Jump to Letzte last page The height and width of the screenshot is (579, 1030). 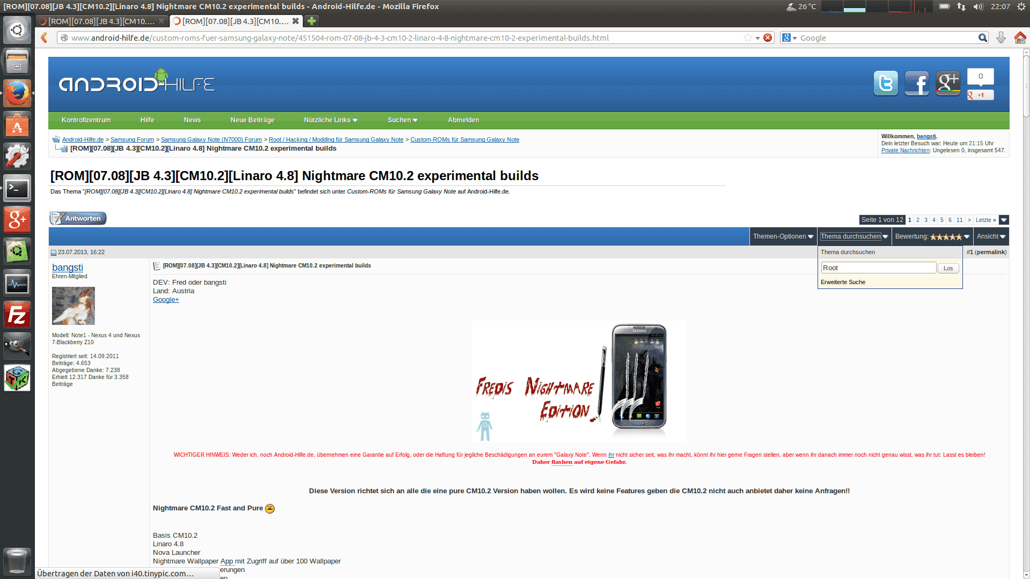[985, 220]
